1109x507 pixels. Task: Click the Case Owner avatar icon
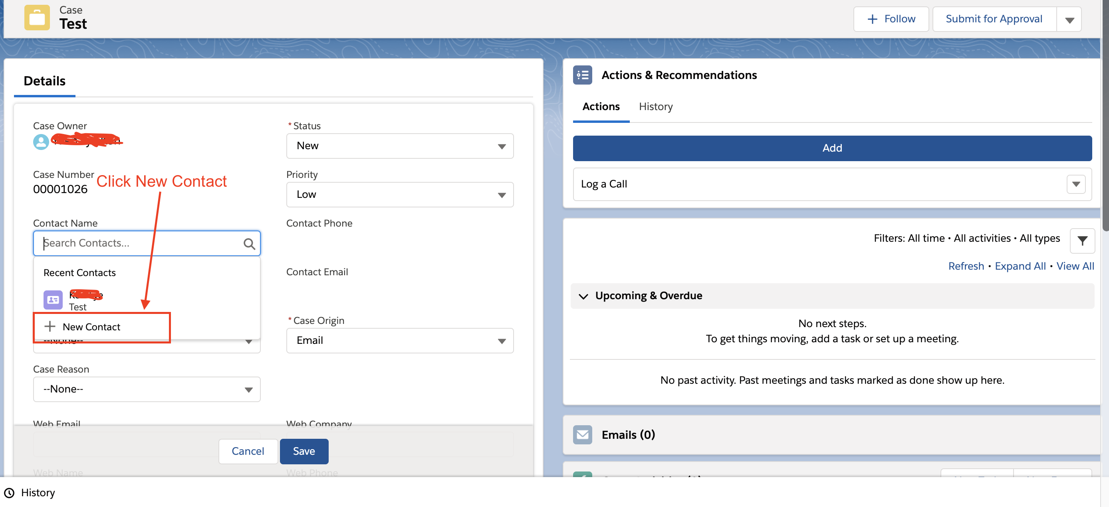point(41,142)
